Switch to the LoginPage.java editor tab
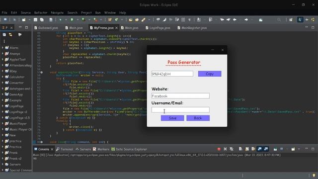The height and width of the screenshot is (179, 318). pyautogui.click(x=158, y=28)
